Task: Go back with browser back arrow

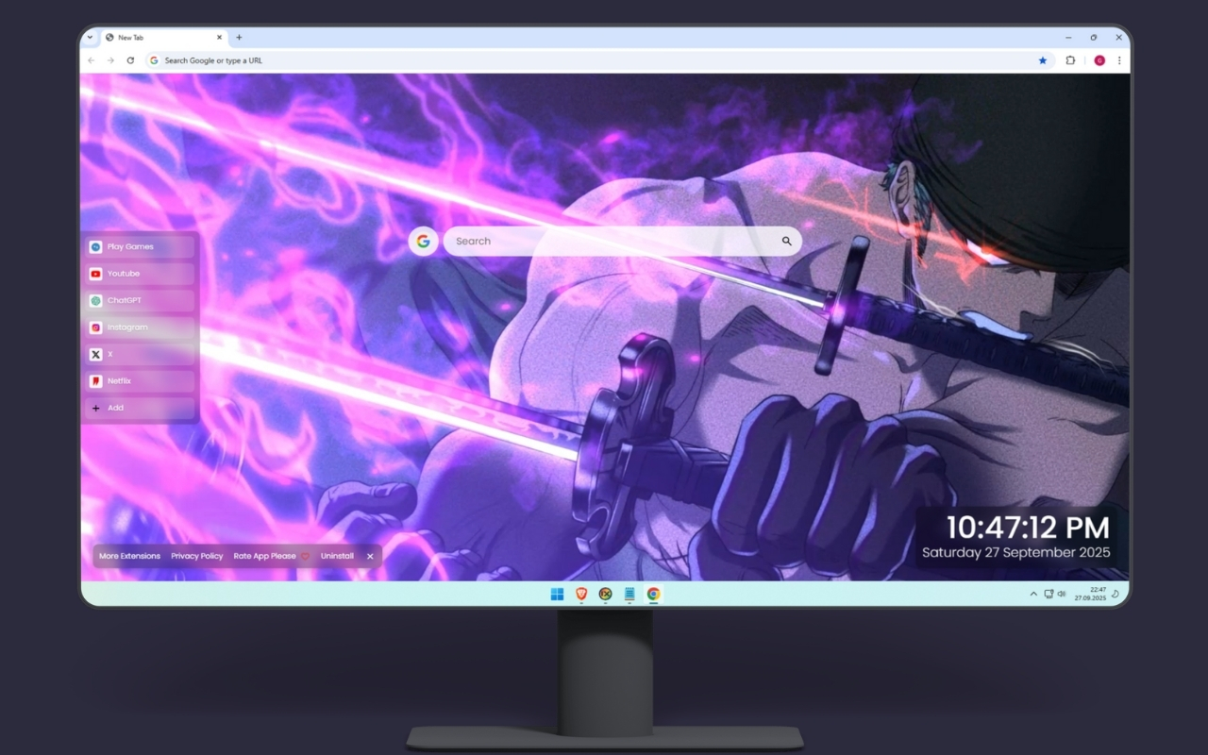Action: [92, 60]
